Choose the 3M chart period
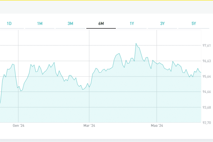This screenshot has height=142, width=213. click(70, 23)
